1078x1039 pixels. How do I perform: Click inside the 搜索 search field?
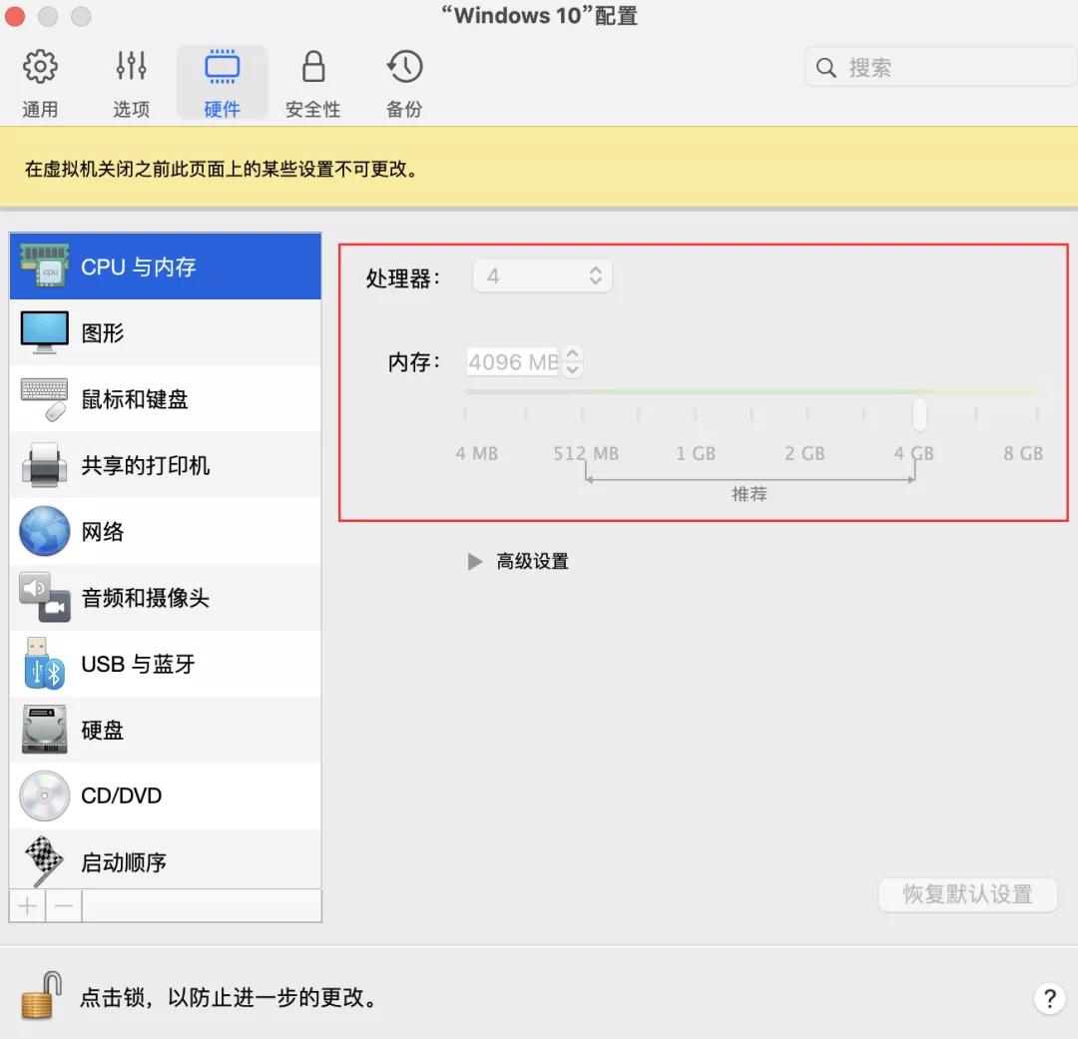938,67
